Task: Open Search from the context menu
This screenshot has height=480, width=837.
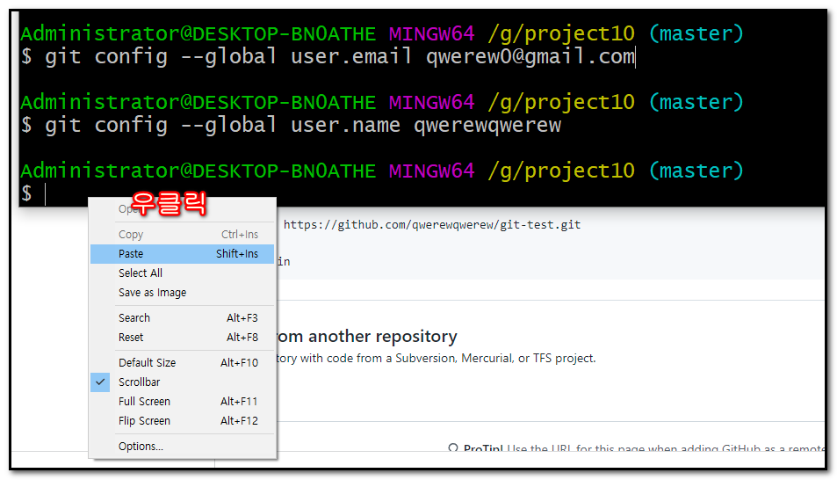Action: click(x=134, y=317)
